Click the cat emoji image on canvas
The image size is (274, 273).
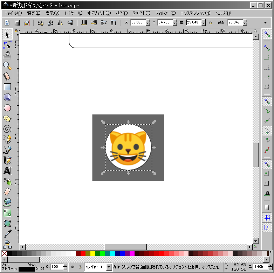(129, 148)
